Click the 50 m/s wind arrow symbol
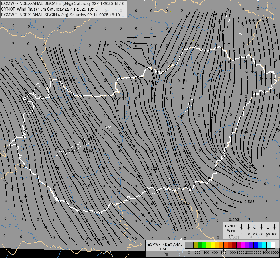Viewport: 280px width, 258px height. (x=268, y=227)
